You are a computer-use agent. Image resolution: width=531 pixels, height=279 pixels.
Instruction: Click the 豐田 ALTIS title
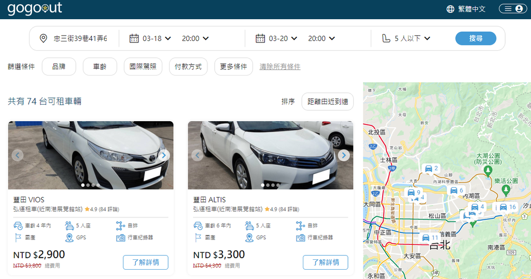[x=209, y=199]
